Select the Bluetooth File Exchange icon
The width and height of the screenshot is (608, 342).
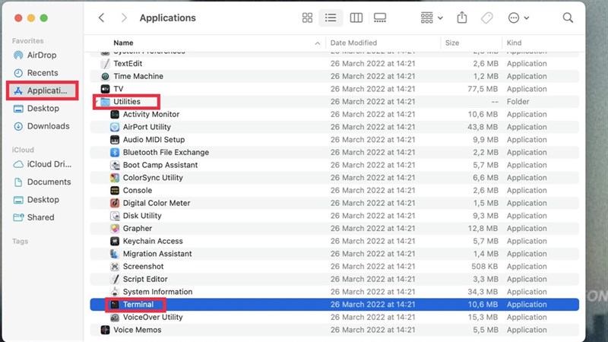point(115,153)
